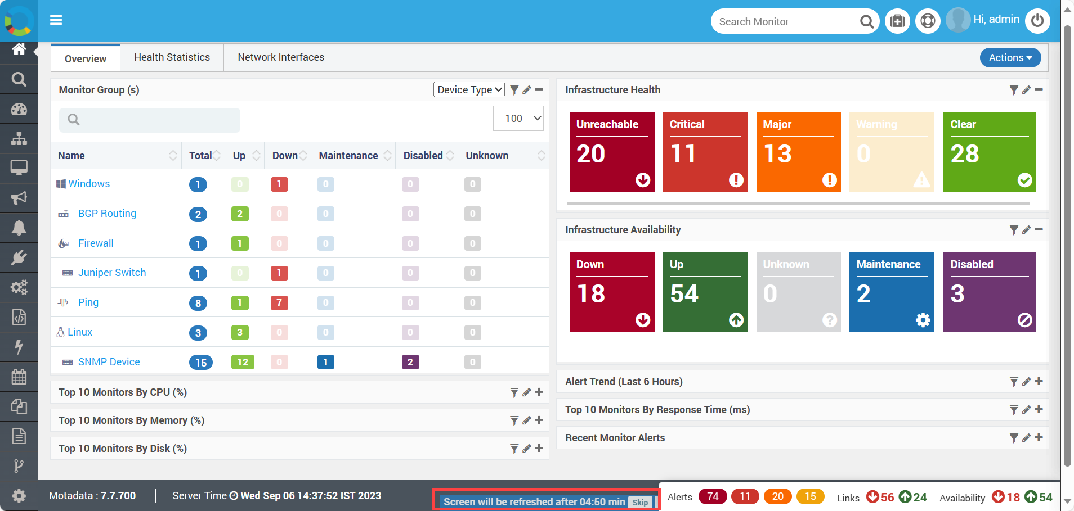This screenshot has height=511, width=1074.
Task: Collapse the Infrastructure Availability widget
Action: coord(1039,229)
